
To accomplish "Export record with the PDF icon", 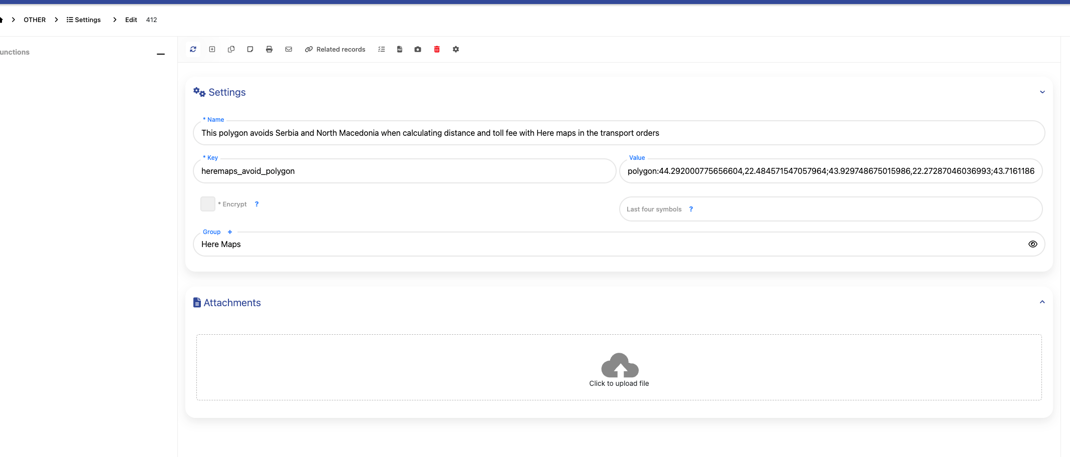I will point(399,49).
